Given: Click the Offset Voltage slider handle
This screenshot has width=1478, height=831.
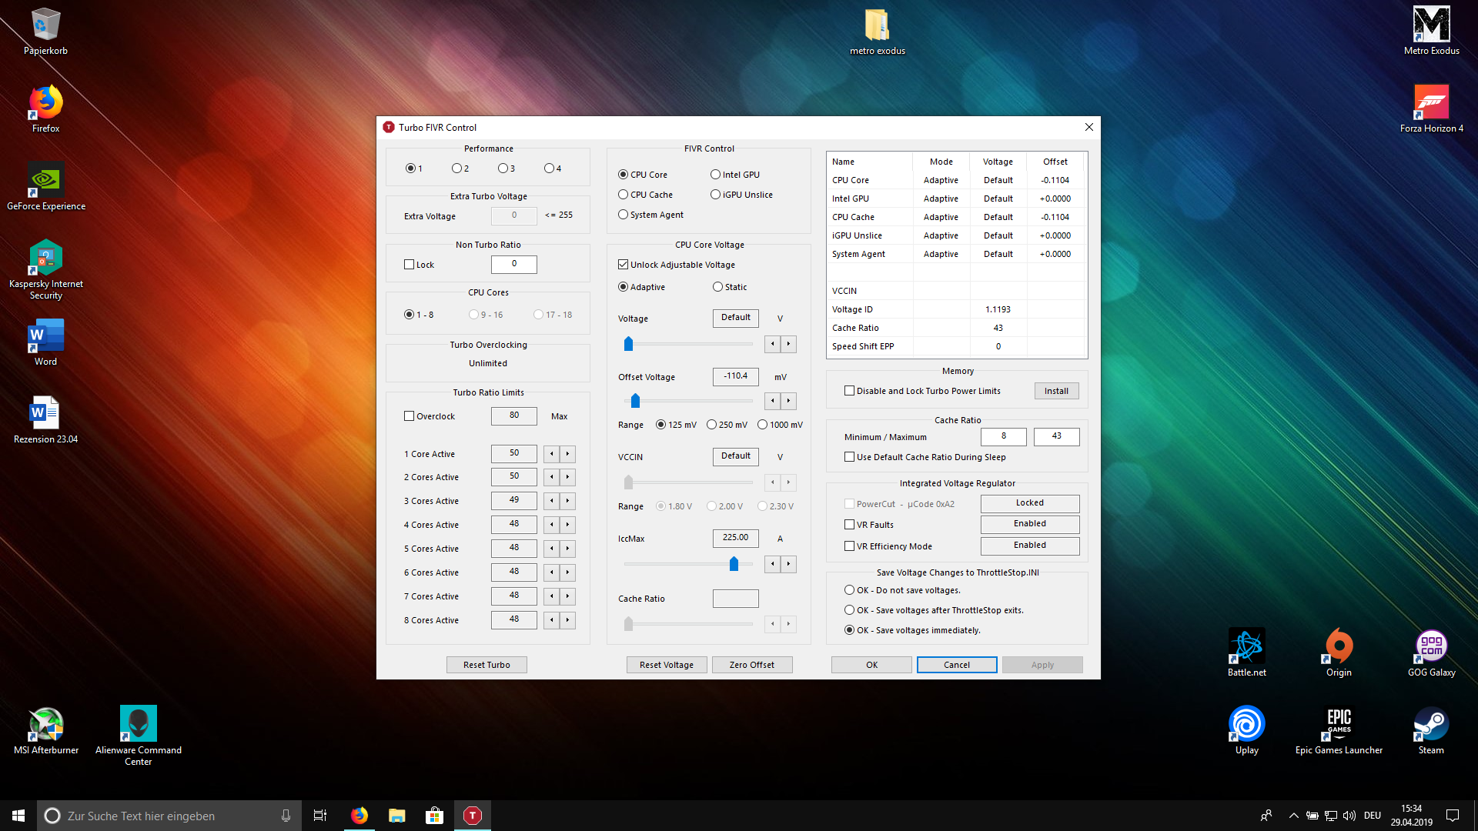Looking at the screenshot, I should pos(635,401).
